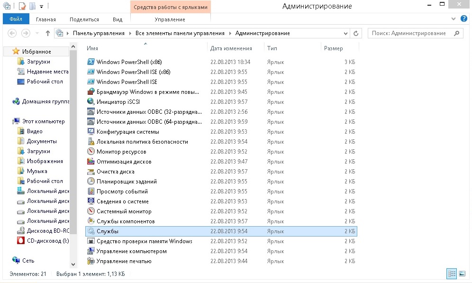Image resolution: width=472 pixels, height=283 pixels.
Task: Click the Просмотр событий icon
Action: (x=91, y=191)
